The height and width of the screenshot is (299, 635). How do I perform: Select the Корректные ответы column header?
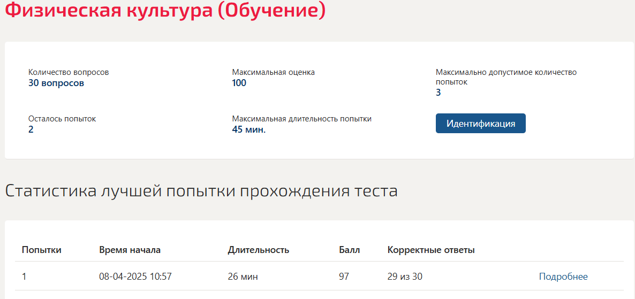[431, 250]
